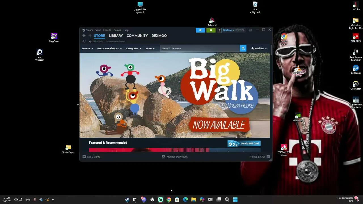This screenshot has width=363, height=204.
Task: Click the Windows Start button
Action: click(235, 199)
